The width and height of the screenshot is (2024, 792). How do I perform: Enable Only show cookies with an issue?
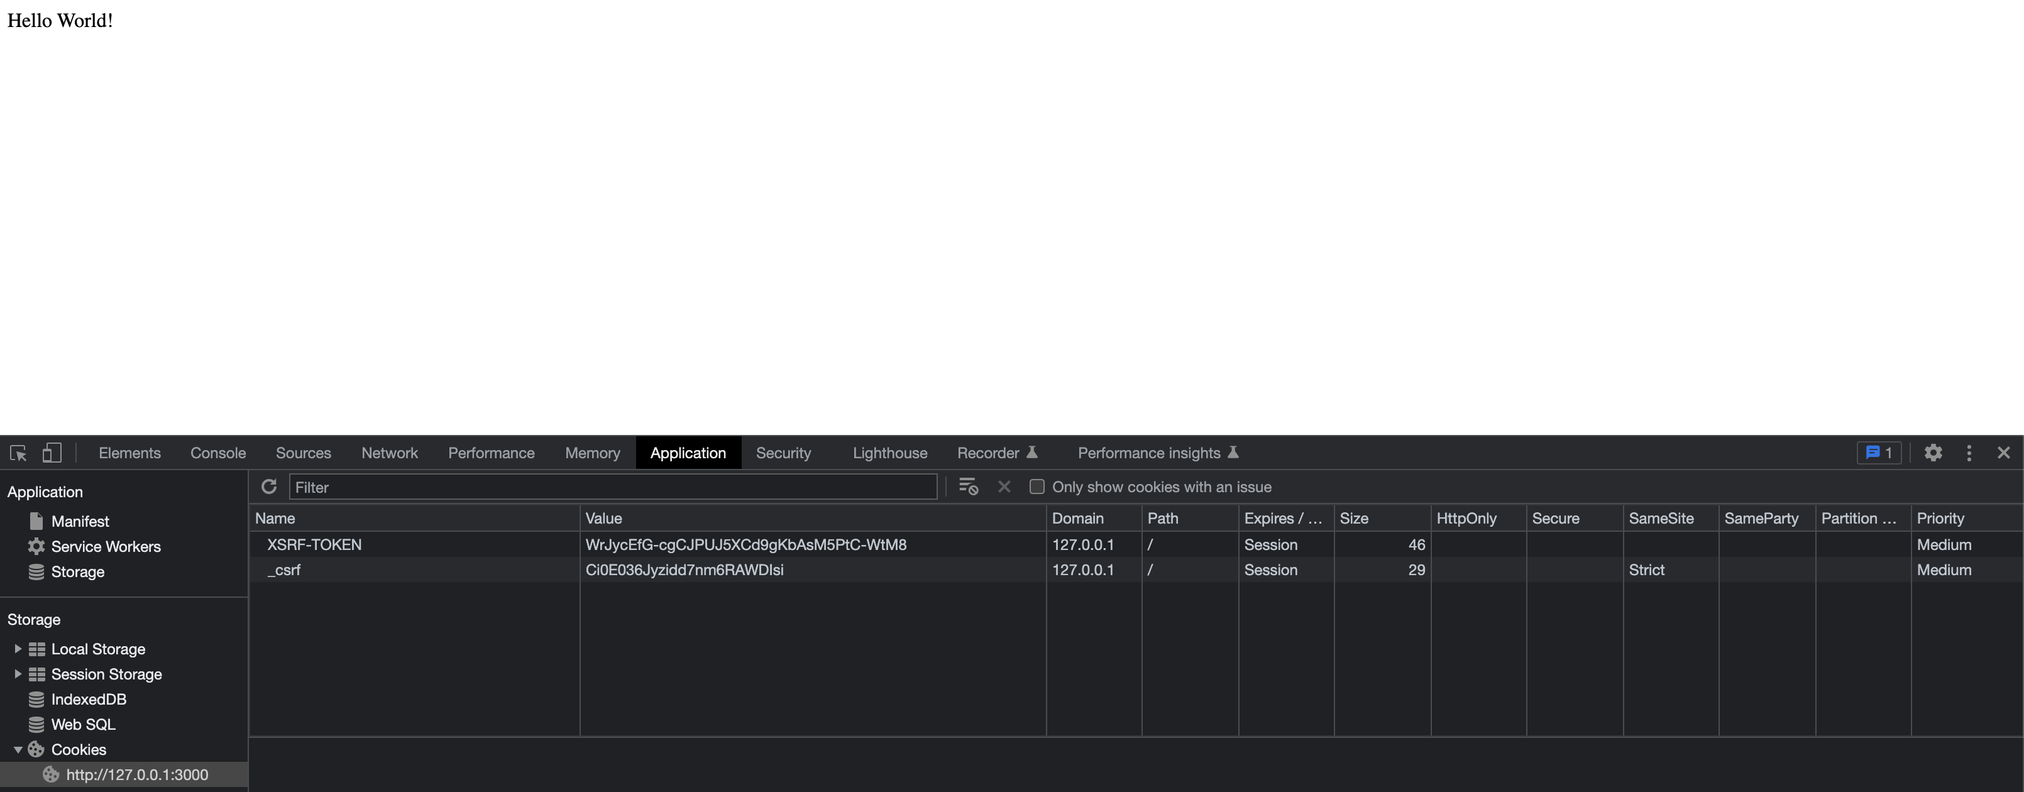pos(1037,487)
